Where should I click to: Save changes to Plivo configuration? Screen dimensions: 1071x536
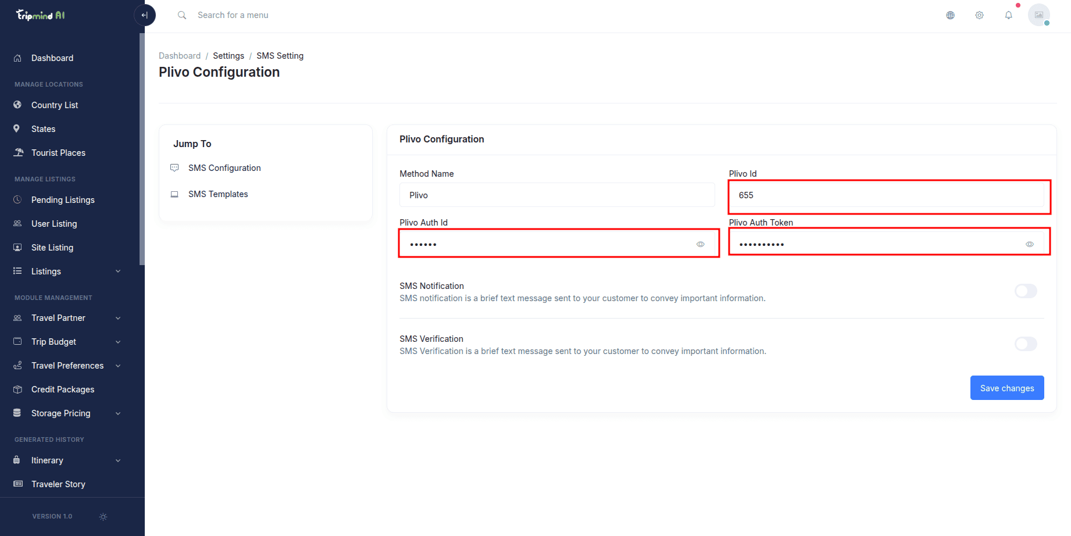pyautogui.click(x=1007, y=388)
